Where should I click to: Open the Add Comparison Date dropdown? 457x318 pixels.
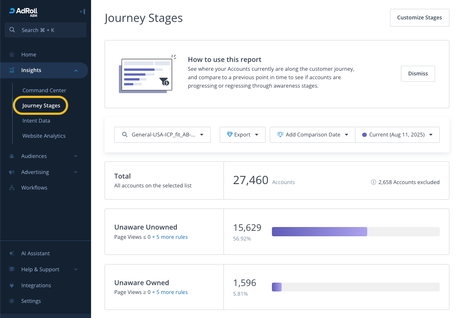click(x=312, y=134)
